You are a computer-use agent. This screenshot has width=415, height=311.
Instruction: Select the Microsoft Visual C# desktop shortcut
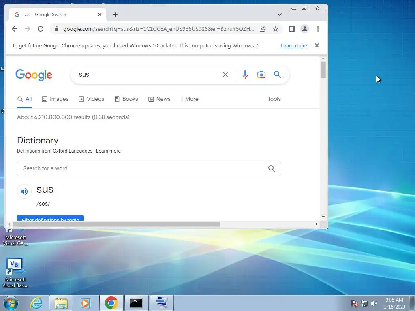coord(15,238)
